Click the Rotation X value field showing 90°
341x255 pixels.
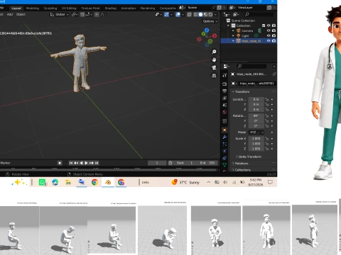tap(256, 115)
